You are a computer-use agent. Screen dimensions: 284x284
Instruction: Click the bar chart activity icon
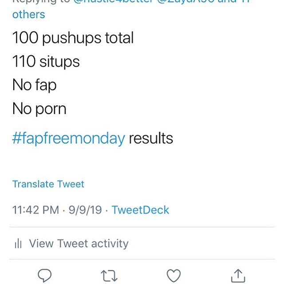[18, 244]
